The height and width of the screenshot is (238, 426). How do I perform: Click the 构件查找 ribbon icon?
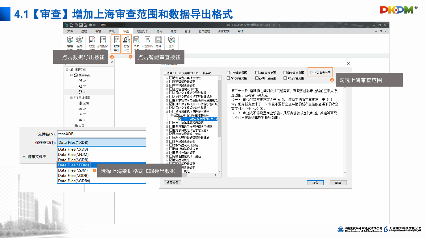pyautogui.click(x=158, y=40)
